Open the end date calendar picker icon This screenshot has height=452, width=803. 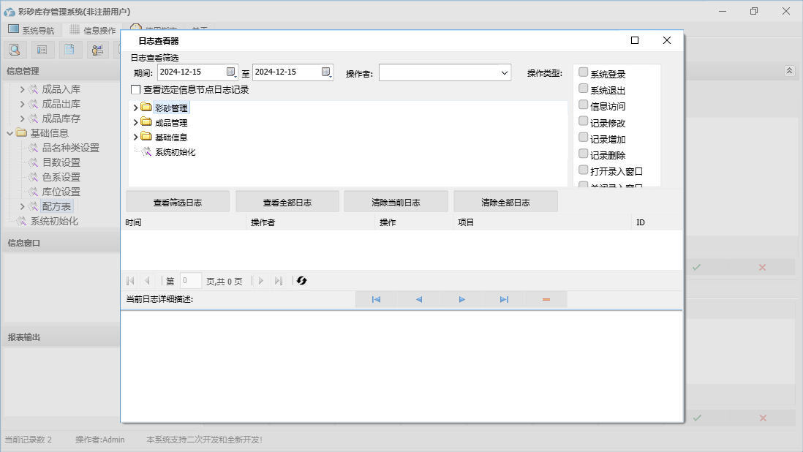click(x=326, y=72)
